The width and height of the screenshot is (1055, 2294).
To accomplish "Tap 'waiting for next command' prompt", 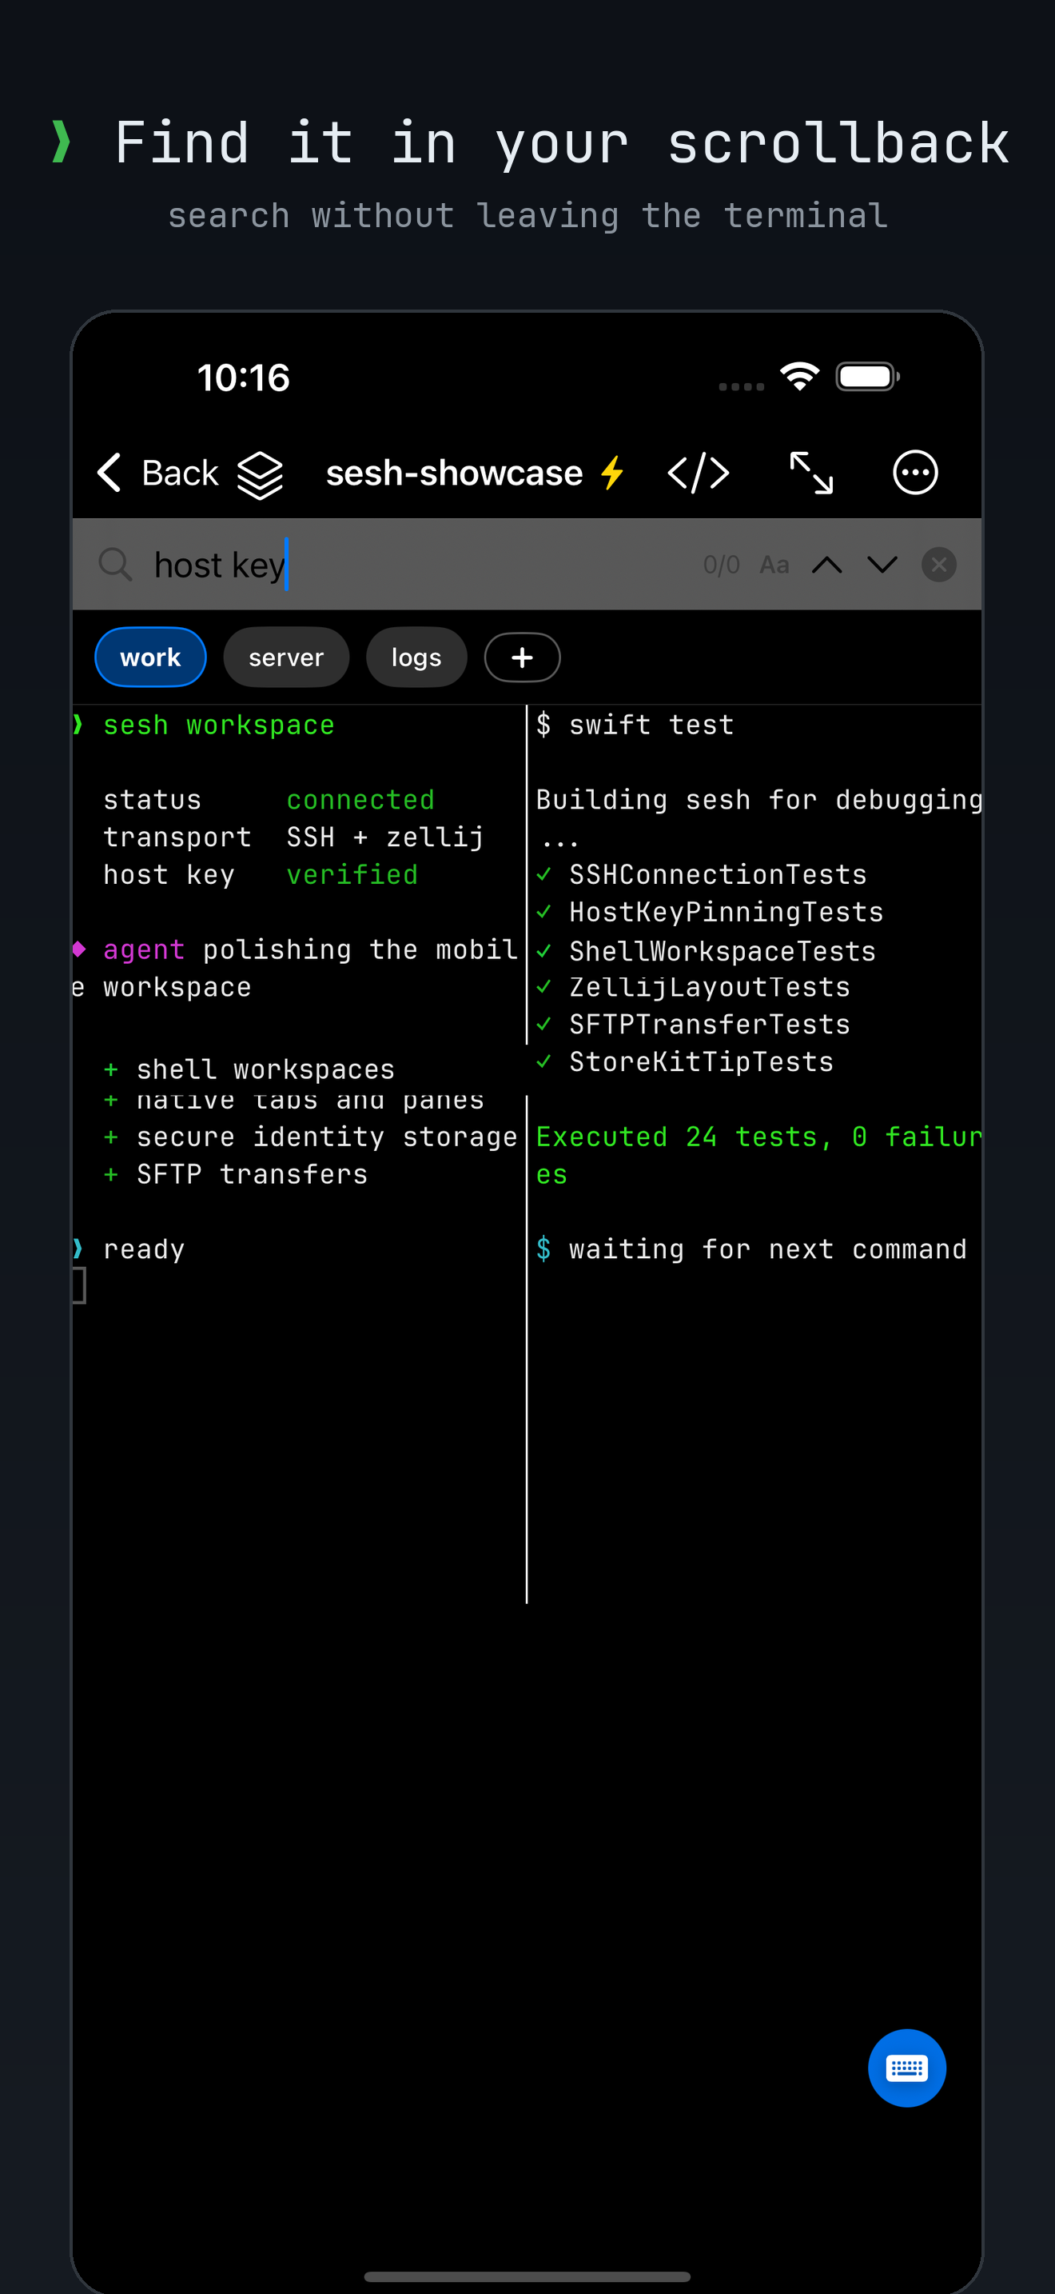I will 768,1249.
